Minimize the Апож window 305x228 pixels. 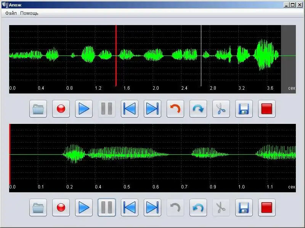(x=286, y=5)
